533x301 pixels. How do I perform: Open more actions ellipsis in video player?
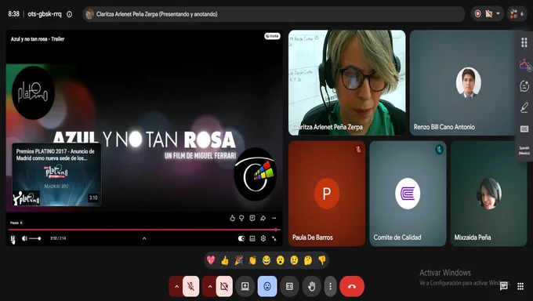[x=274, y=218]
